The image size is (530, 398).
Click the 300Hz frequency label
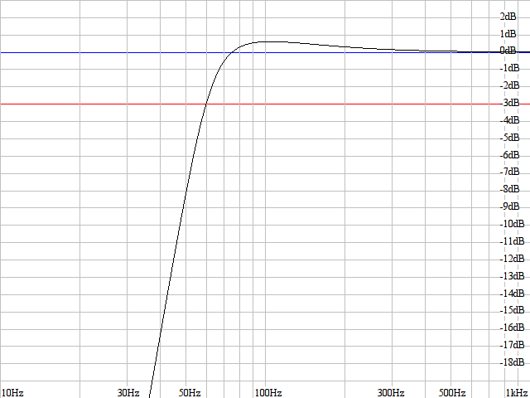point(391,393)
